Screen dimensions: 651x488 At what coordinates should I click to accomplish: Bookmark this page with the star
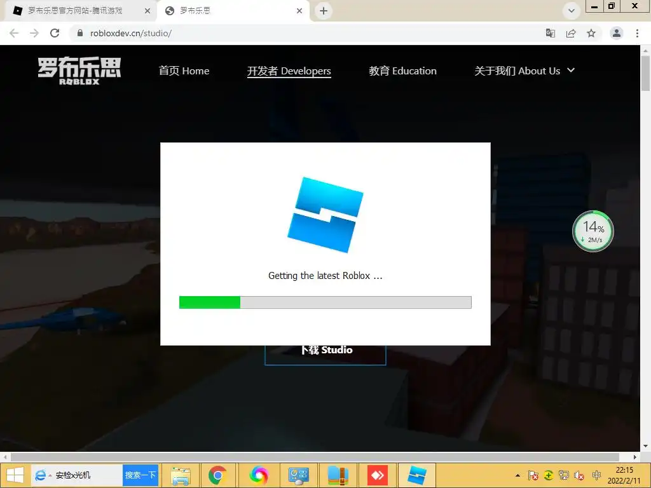click(x=591, y=33)
